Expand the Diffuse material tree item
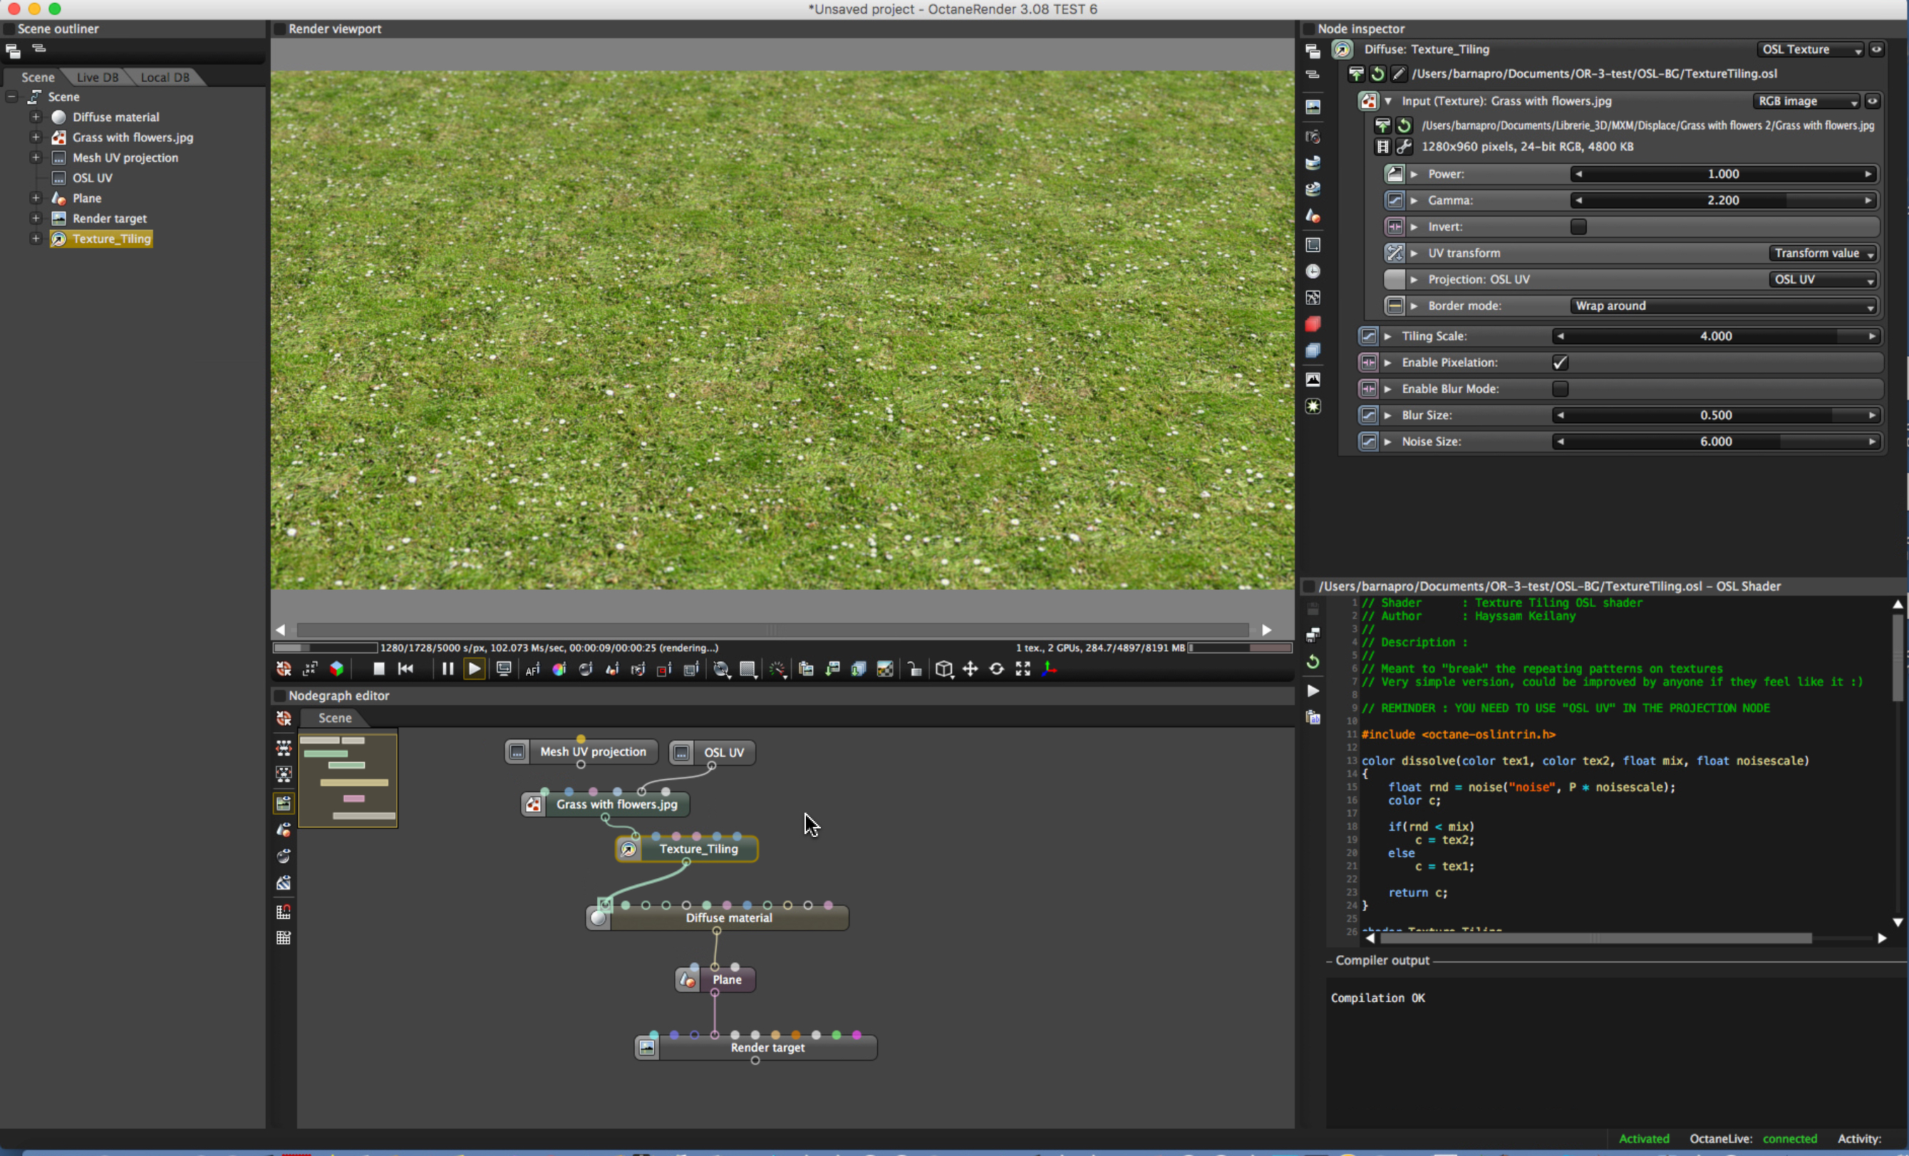This screenshot has height=1156, width=1909. pyautogui.click(x=36, y=117)
